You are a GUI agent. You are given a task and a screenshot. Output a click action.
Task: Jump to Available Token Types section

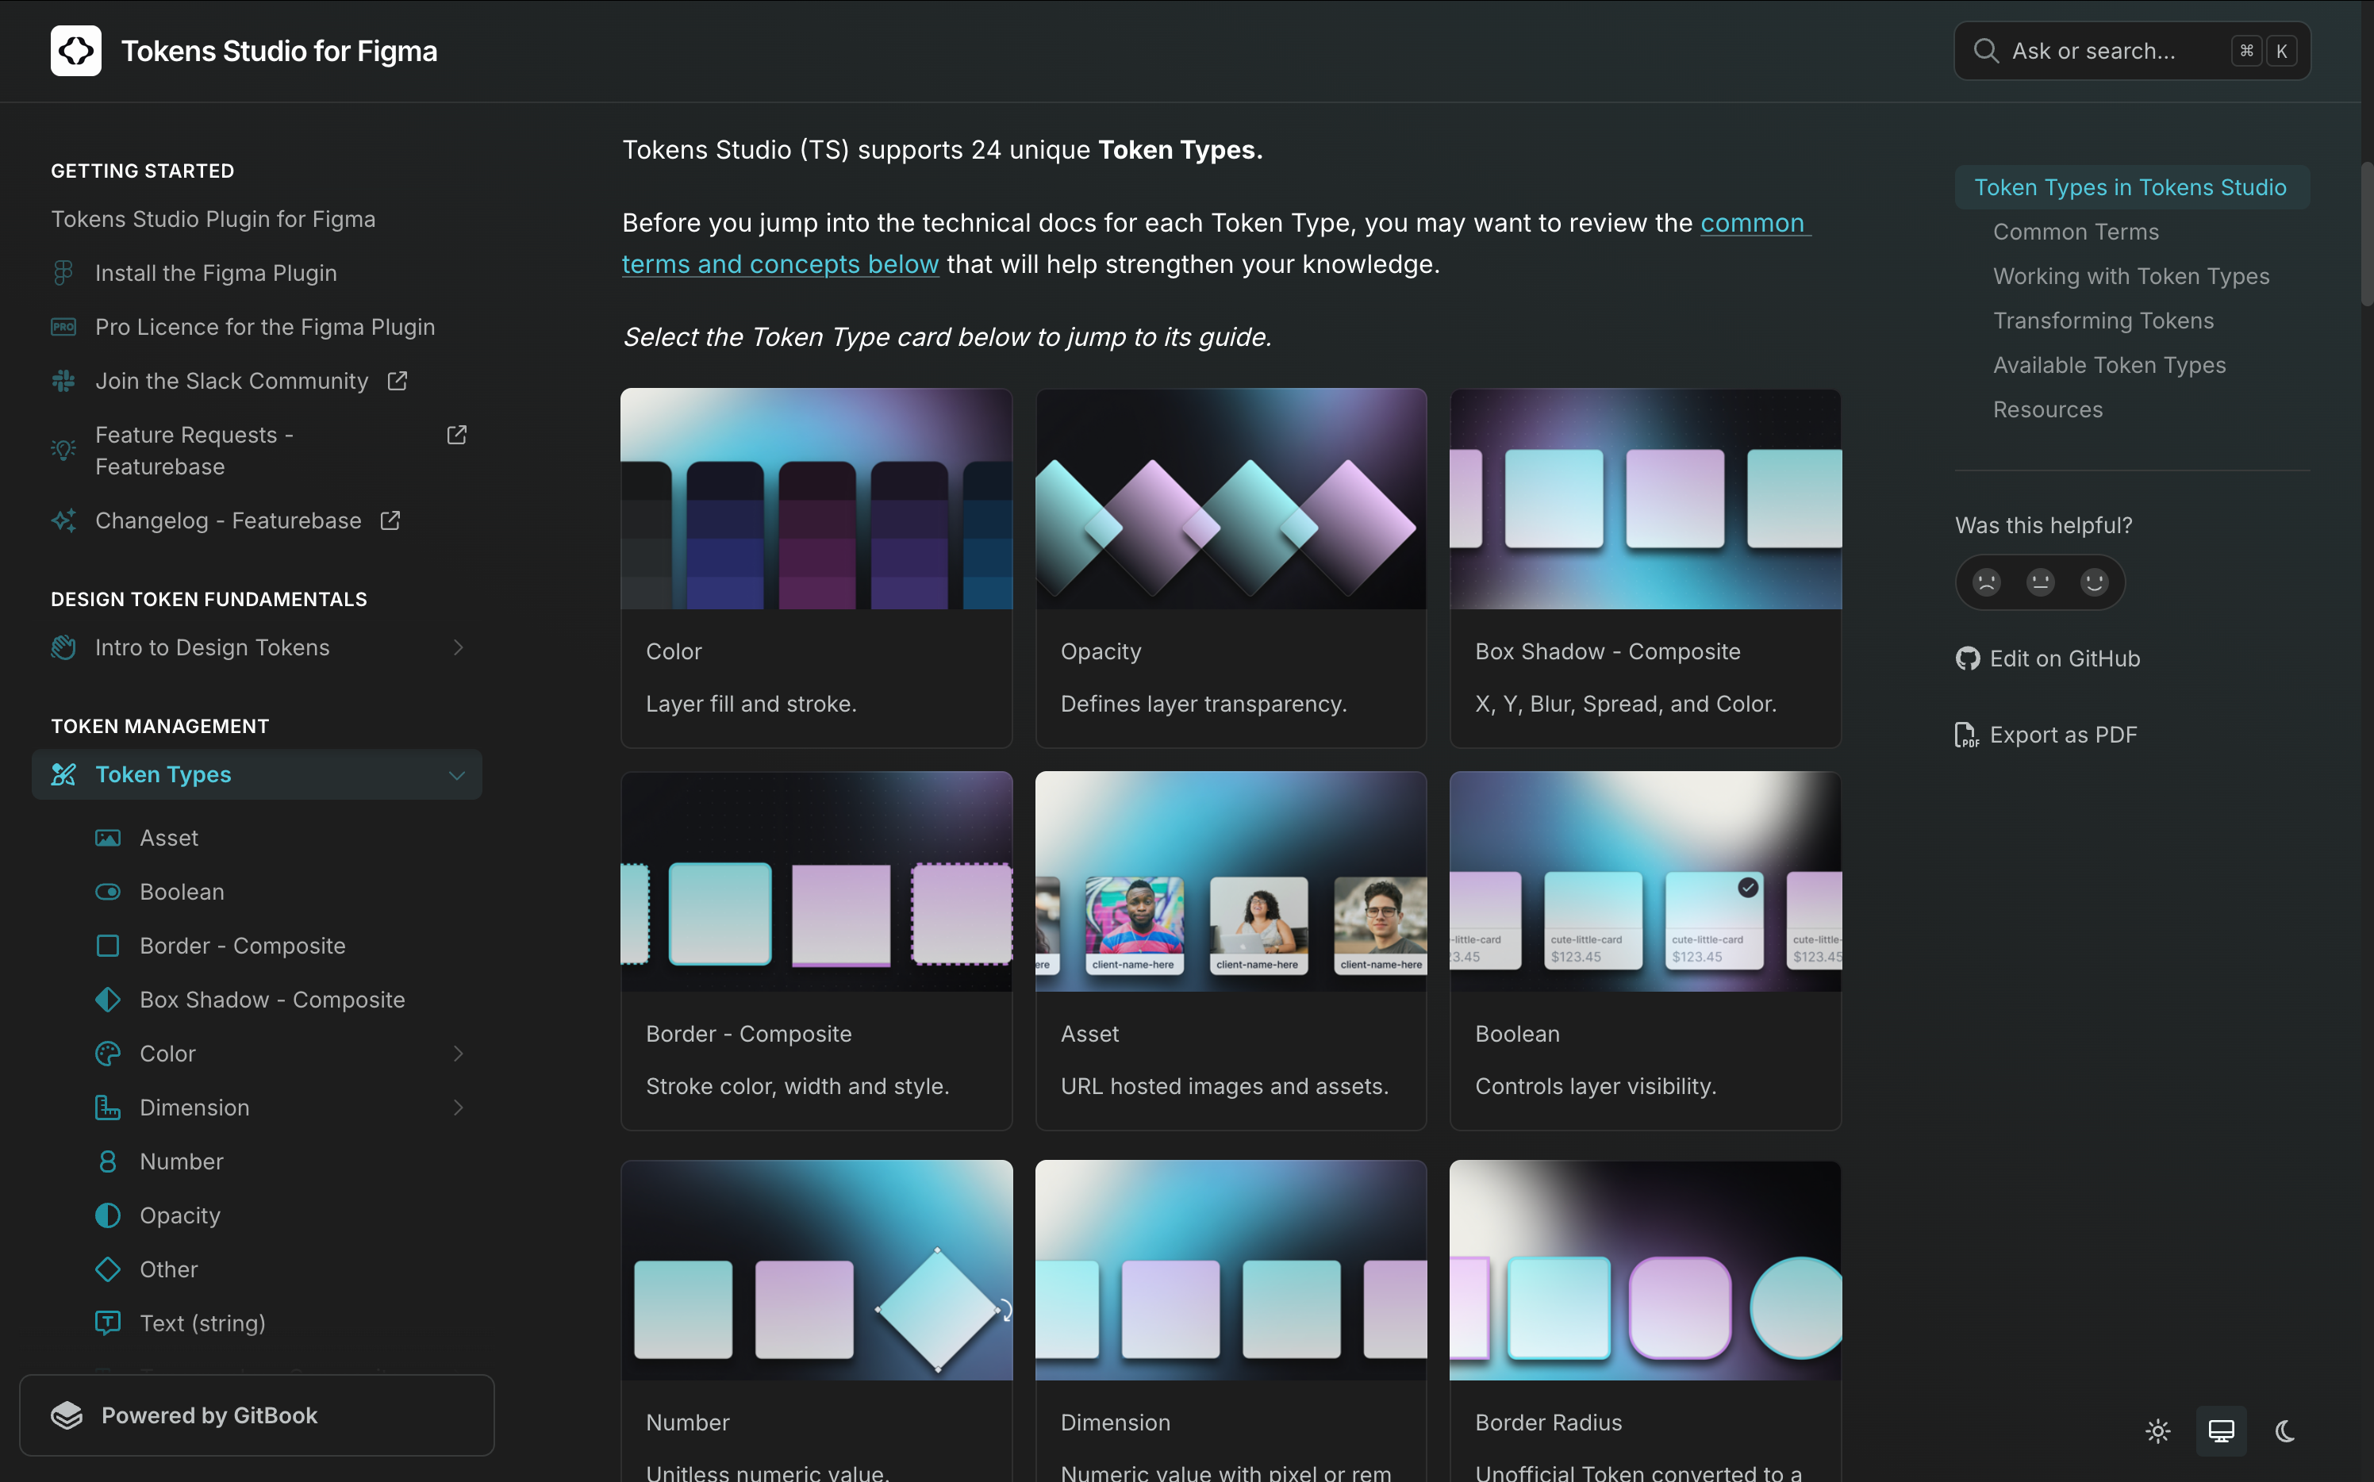2109,366
